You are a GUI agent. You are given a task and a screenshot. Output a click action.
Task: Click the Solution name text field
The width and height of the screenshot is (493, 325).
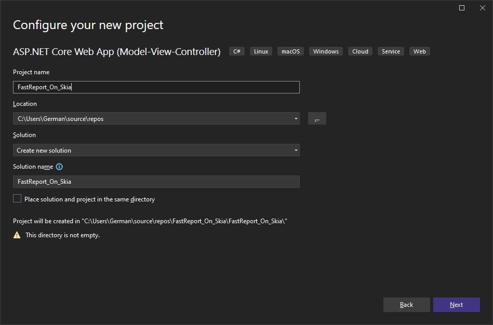(x=156, y=182)
